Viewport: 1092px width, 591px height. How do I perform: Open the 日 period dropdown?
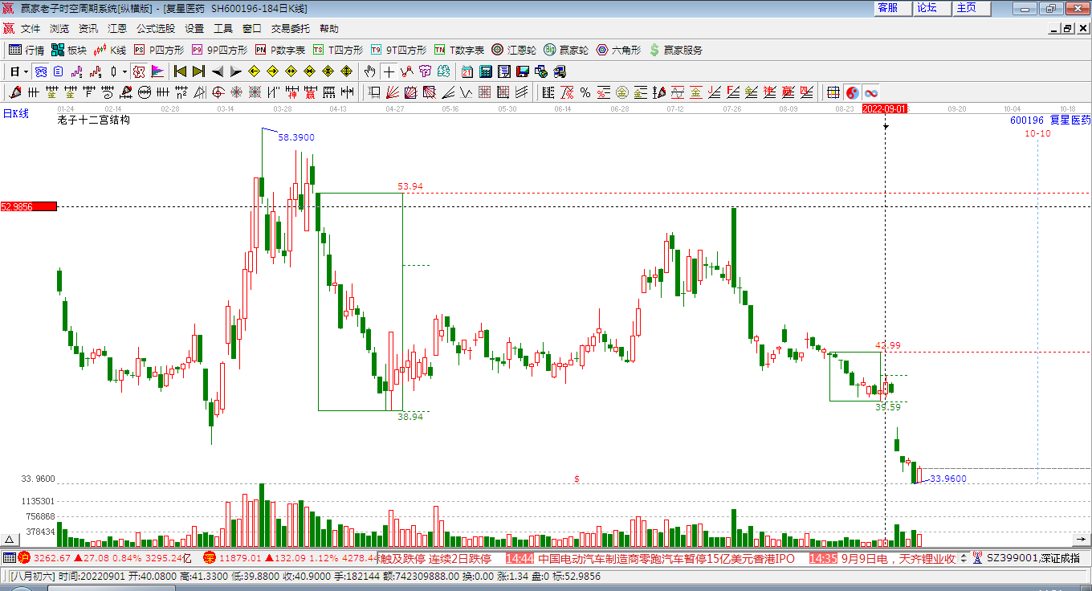tap(18, 71)
